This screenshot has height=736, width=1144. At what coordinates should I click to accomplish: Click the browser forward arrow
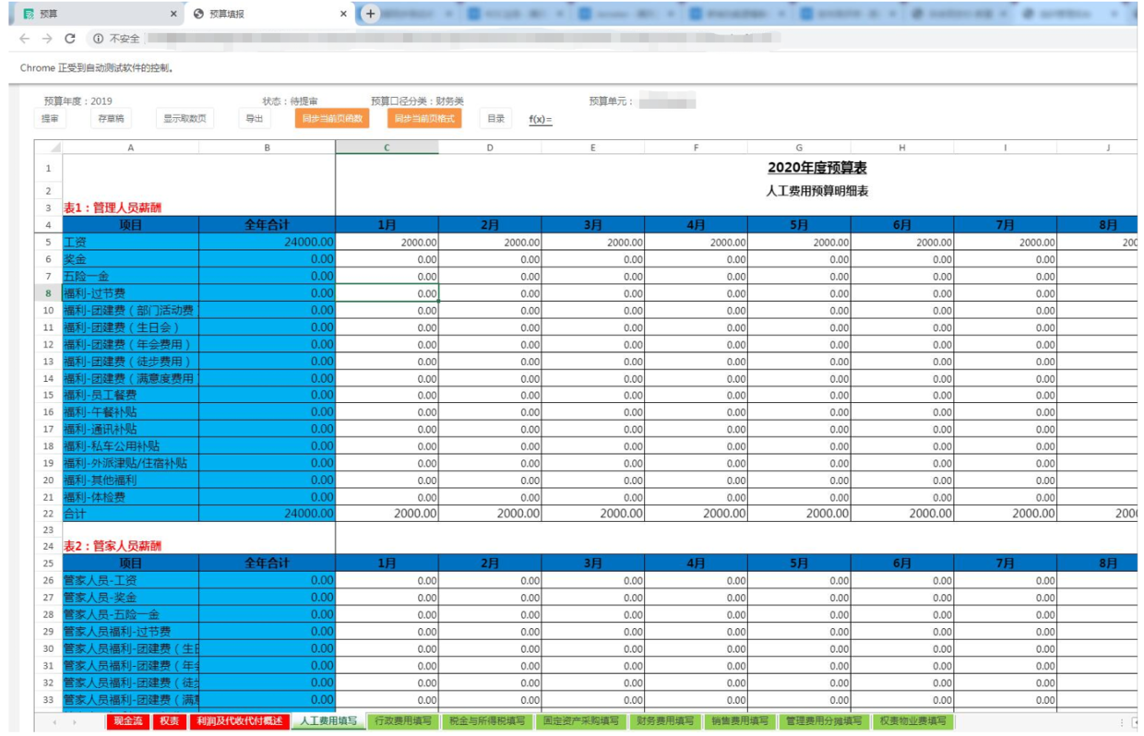(x=47, y=39)
